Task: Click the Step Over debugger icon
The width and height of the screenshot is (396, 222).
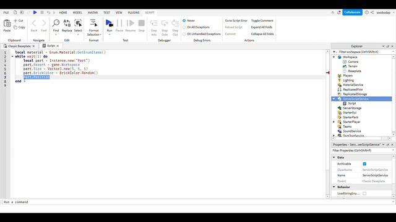Action: tap(165, 23)
